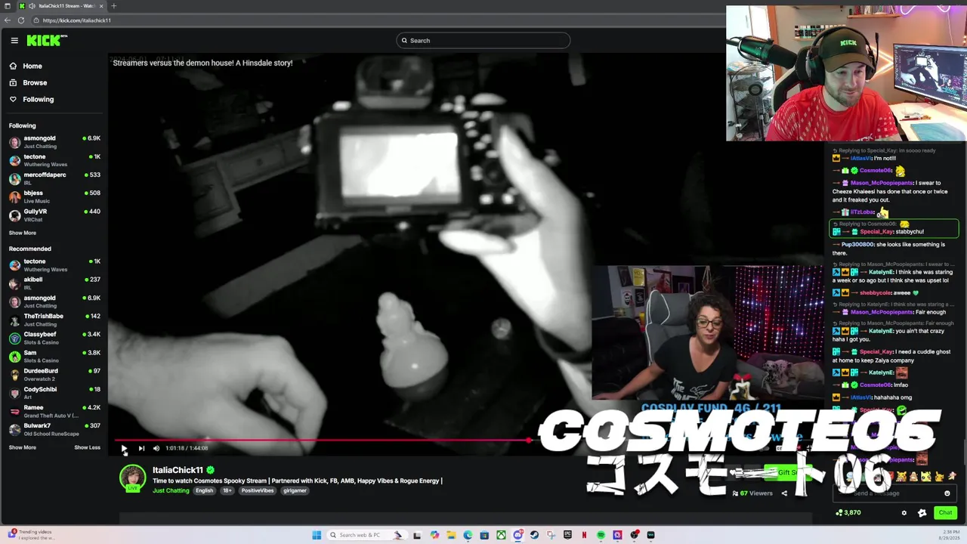Open Sam Slots & Casino channel
This screenshot has width=967, height=544.
pos(54,356)
